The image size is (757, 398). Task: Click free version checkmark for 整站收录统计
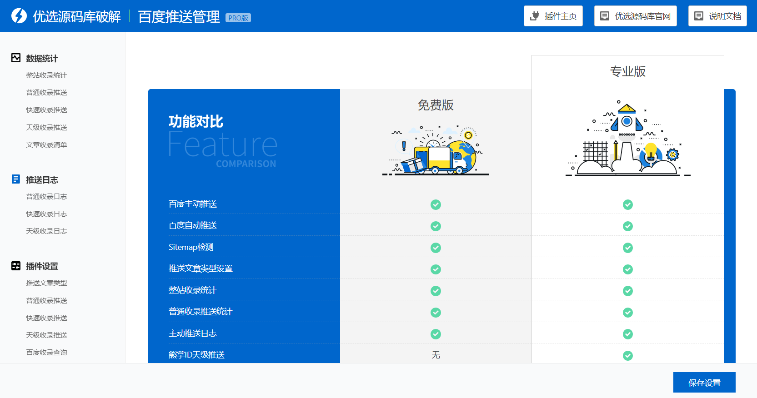click(x=436, y=291)
